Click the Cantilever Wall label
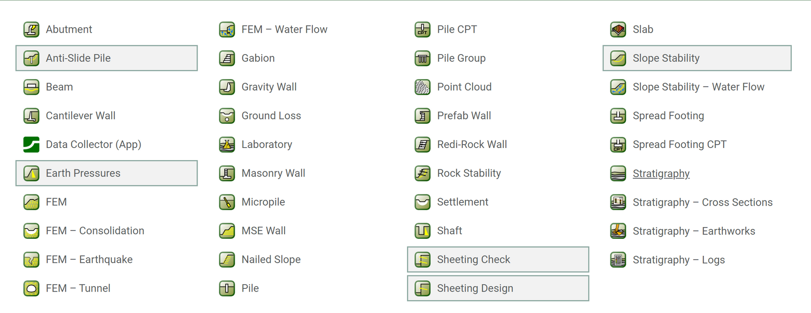This screenshot has height=313, width=811. 81,116
